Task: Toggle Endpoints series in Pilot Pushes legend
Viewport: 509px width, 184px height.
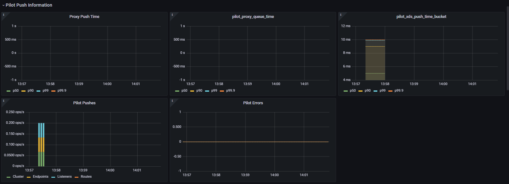Action: coord(41,177)
